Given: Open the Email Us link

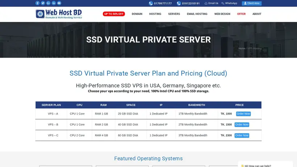Looking at the screenshot, I should [x=213, y=3].
